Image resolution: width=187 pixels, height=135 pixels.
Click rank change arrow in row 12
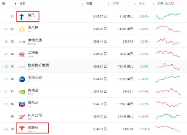click(x=6, y=29)
